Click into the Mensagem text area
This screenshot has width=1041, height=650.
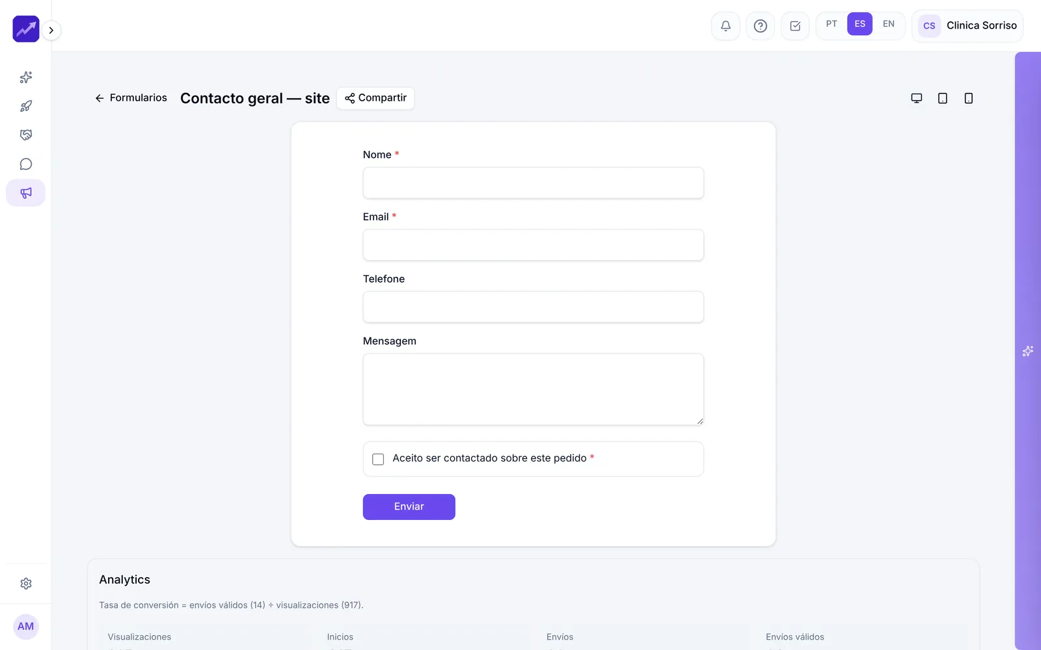tap(534, 389)
